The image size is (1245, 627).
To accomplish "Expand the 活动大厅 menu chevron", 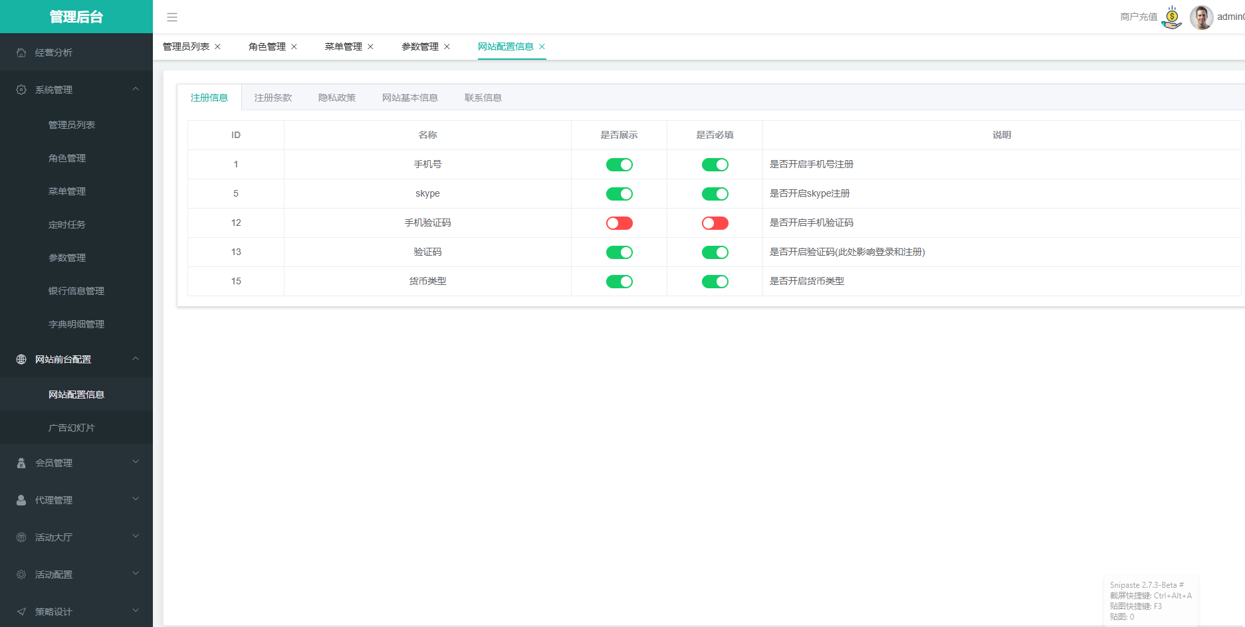I will (136, 537).
